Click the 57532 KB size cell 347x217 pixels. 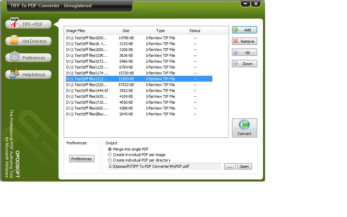[x=126, y=85]
